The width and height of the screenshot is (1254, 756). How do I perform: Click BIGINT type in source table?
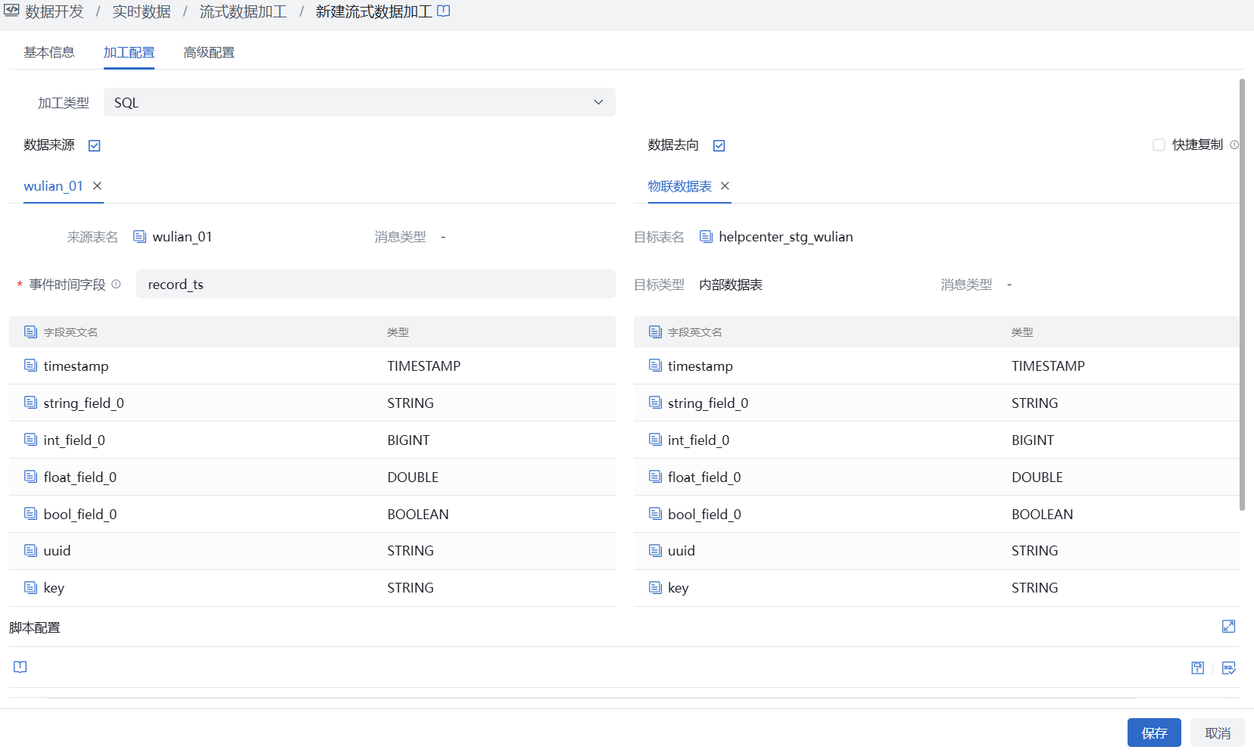click(x=408, y=440)
